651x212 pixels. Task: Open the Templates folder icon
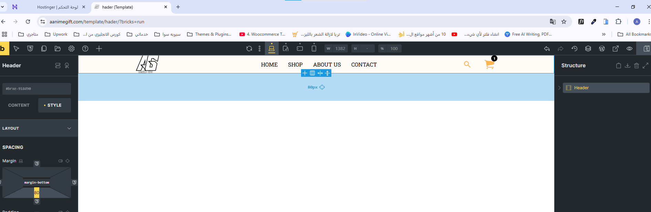(x=58, y=49)
